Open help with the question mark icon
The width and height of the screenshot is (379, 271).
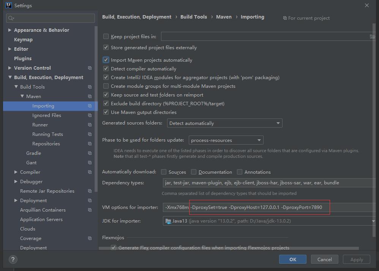(13, 259)
